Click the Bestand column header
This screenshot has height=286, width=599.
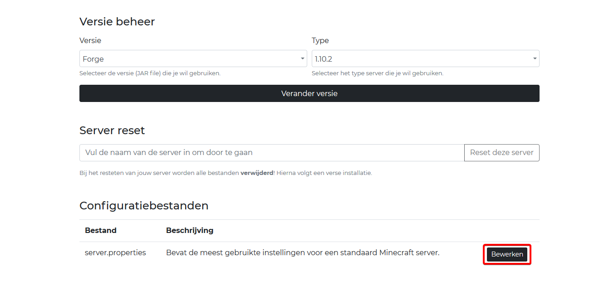[100, 230]
